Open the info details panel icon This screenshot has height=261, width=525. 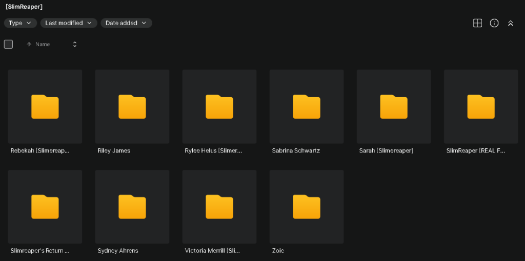coord(494,23)
